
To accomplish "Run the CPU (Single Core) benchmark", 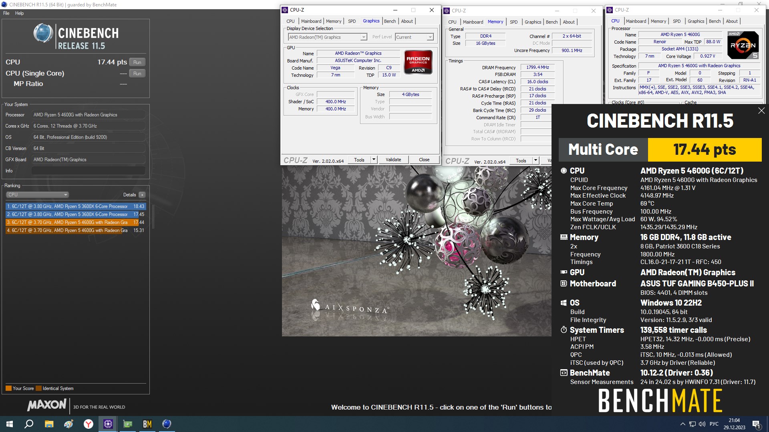I will point(137,74).
